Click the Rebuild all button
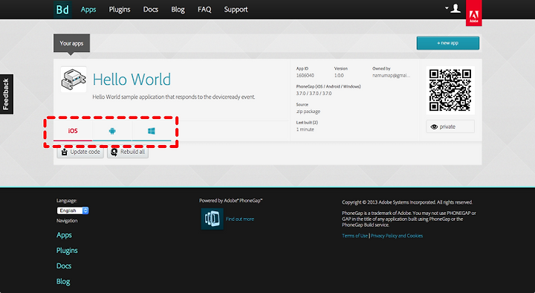535x293 pixels. 128,152
